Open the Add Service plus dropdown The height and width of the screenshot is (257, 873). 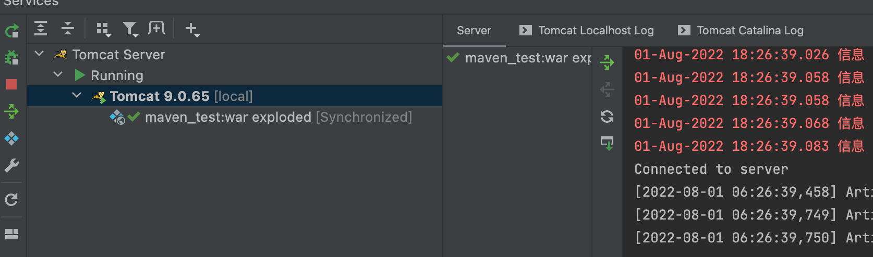(x=192, y=29)
